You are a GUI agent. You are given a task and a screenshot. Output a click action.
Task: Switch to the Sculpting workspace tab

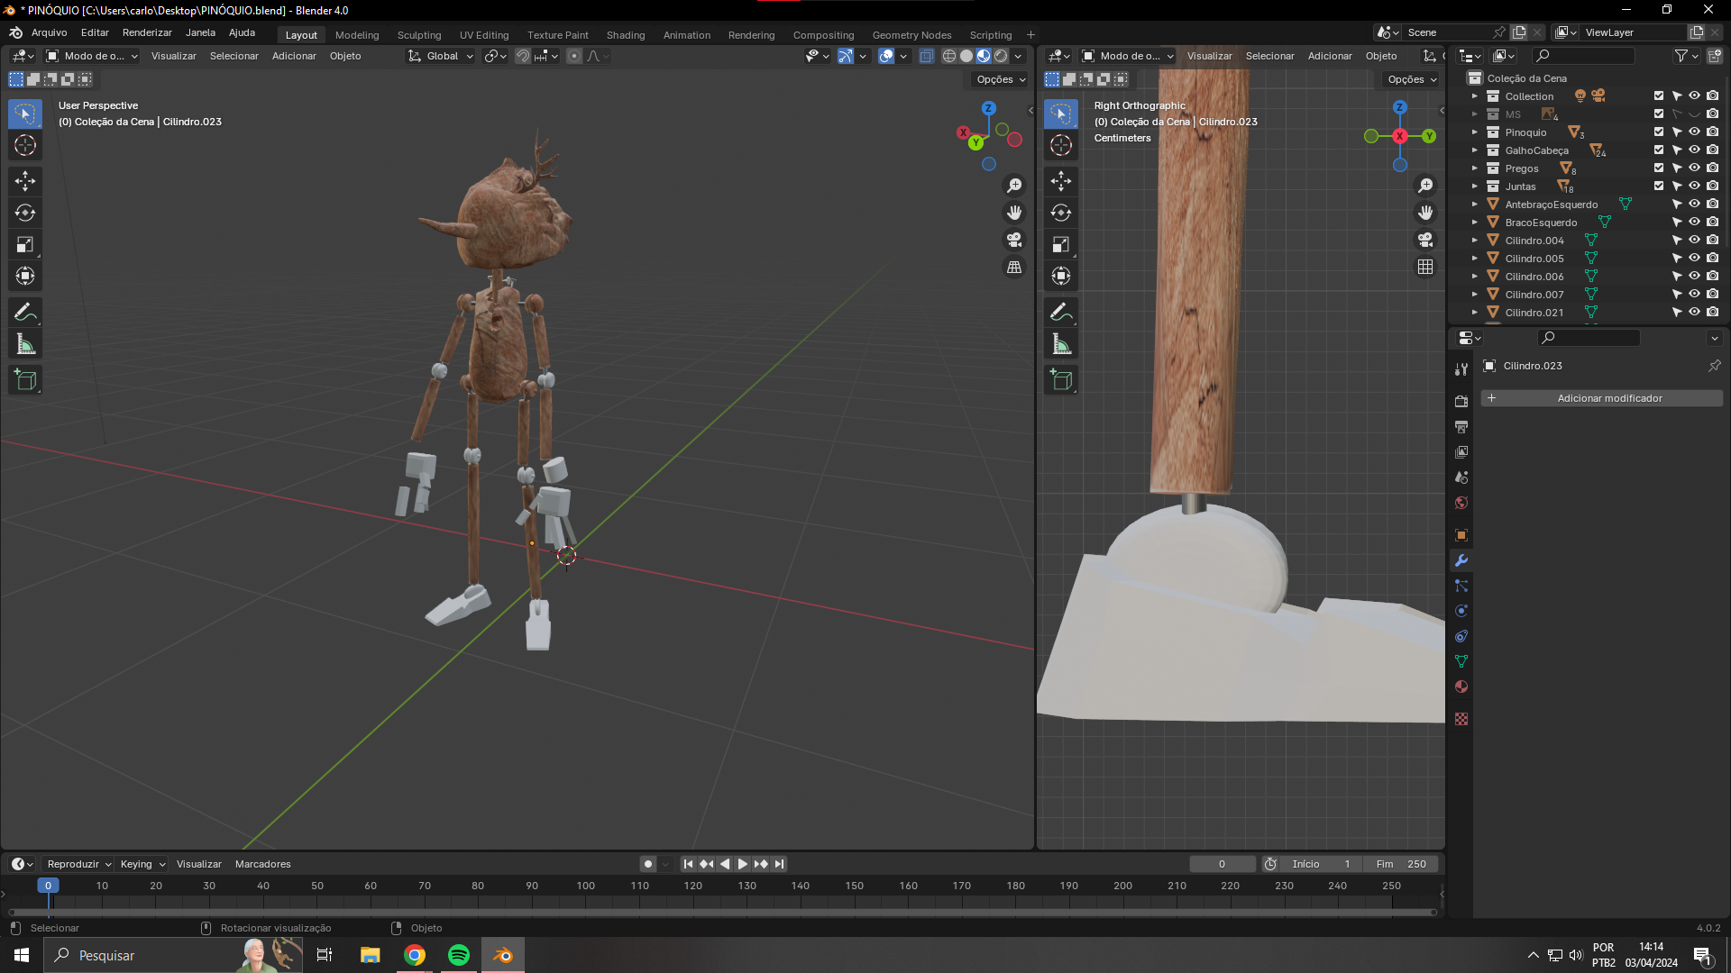[419, 35]
